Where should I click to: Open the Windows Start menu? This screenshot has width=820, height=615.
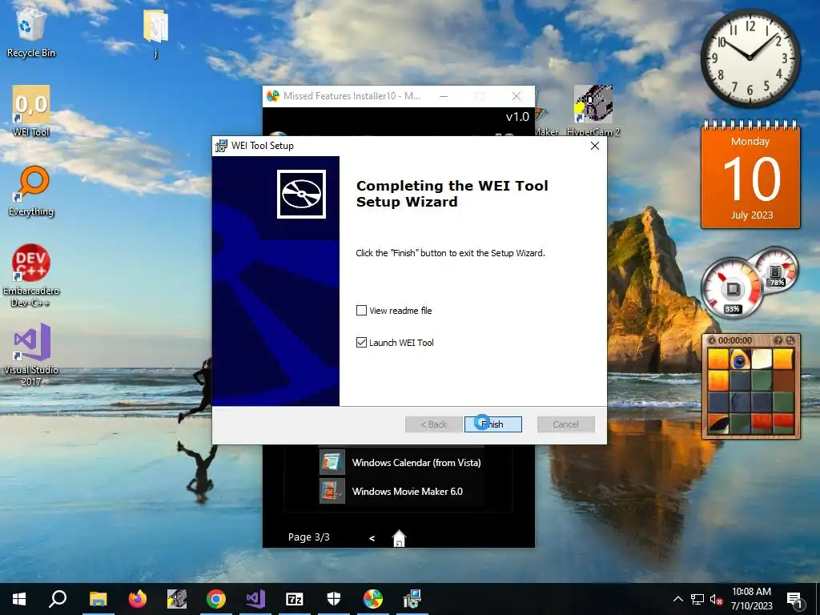[19, 599]
